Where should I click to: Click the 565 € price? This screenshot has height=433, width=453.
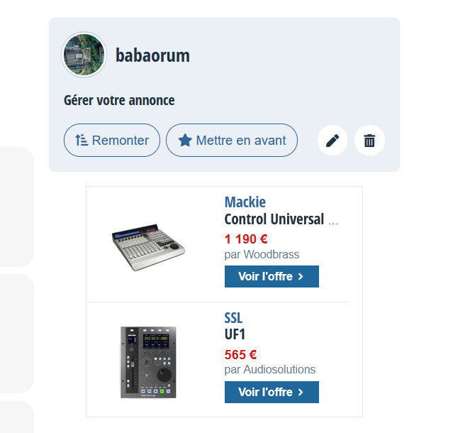[x=240, y=355]
